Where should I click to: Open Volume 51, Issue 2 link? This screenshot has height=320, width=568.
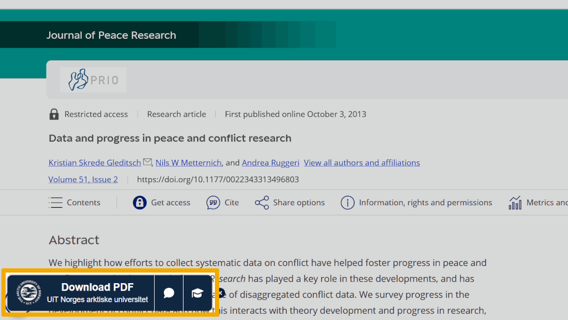pyautogui.click(x=83, y=179)
